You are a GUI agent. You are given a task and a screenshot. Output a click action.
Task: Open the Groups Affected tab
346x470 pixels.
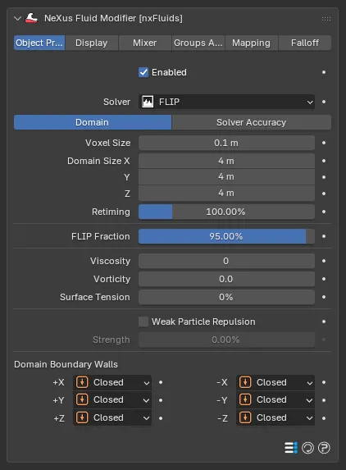pyautogui.click(x=198, y=43)
